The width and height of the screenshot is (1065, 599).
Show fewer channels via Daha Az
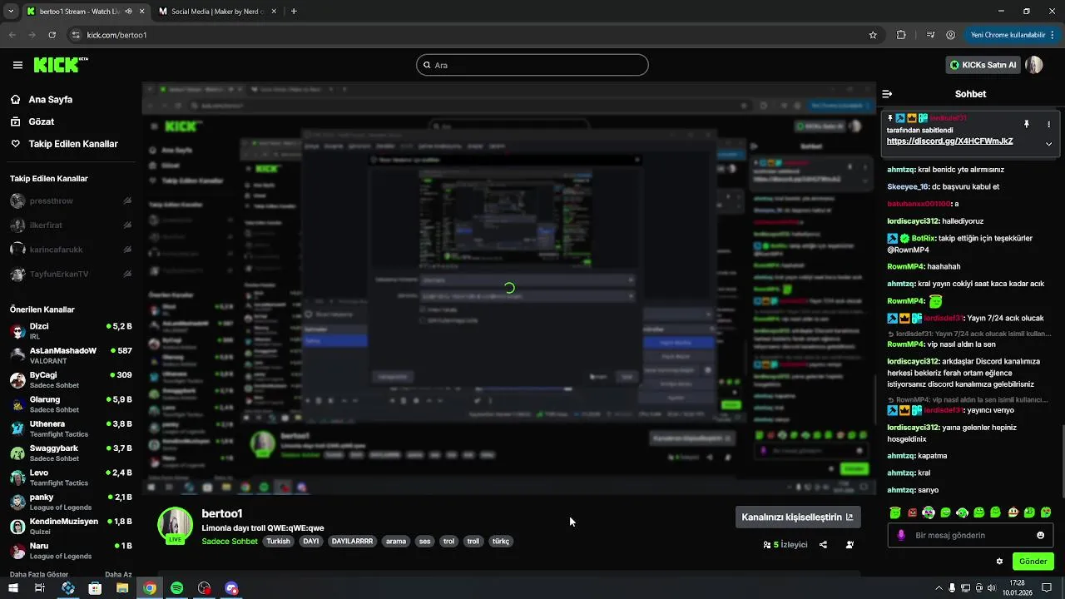tap(118, 574)
